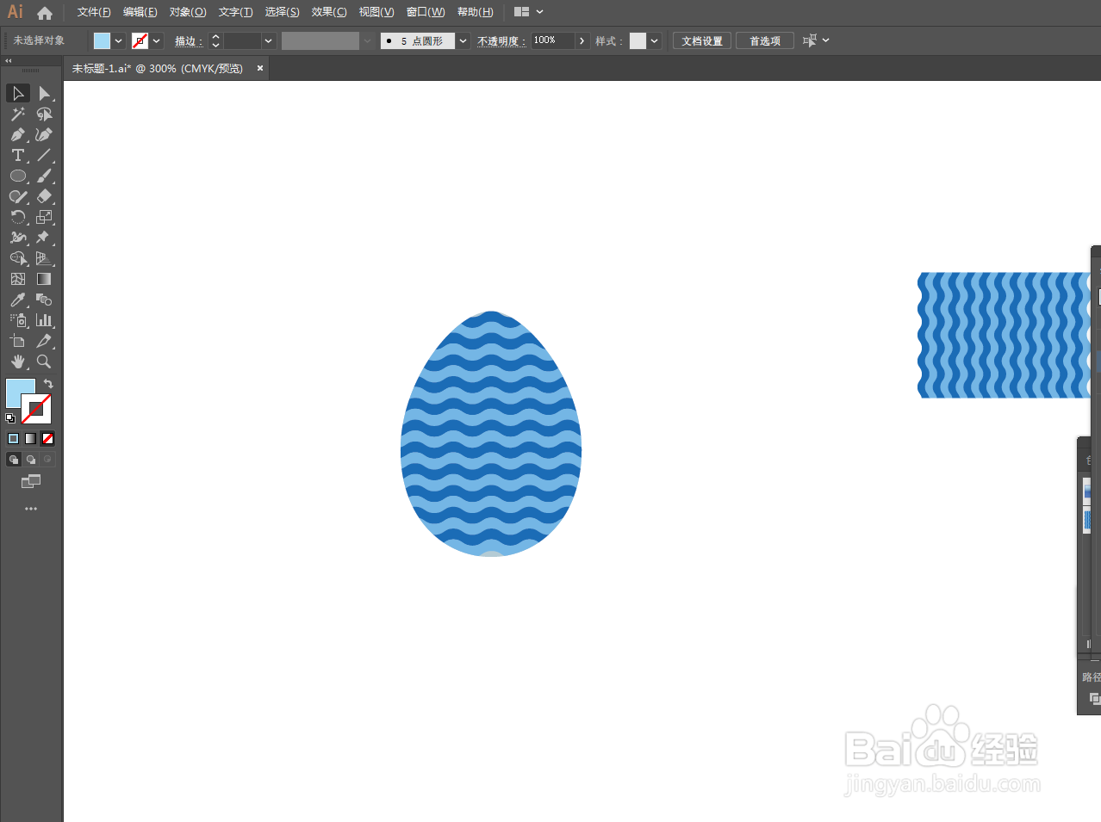Expand the opacity arrow next to 100%
This screenshot has width=1101, height=822.
[582, 40]
